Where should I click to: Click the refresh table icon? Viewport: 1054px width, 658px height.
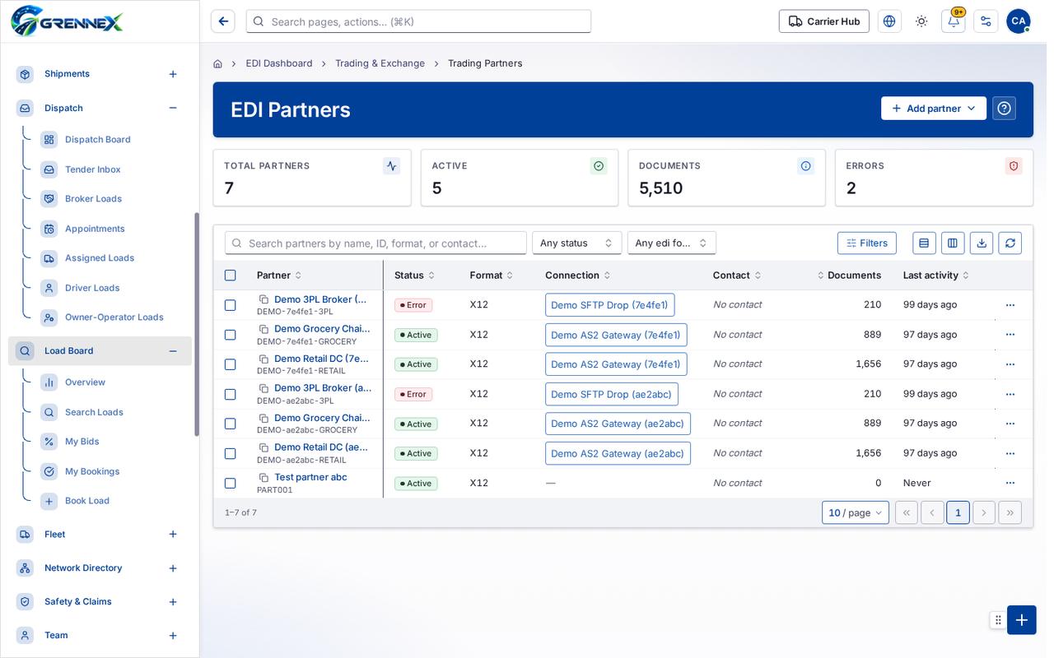coord(1010,243)
